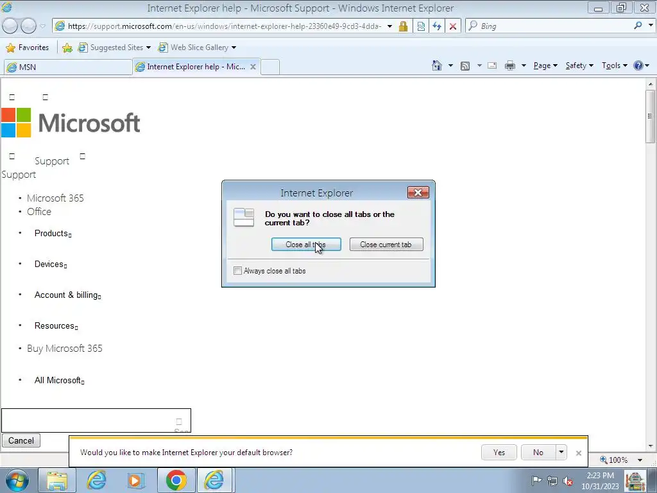Click Close current tab button
Image resolution: width=657 pixels, height=493 pixels.
(x=386, y=245)
